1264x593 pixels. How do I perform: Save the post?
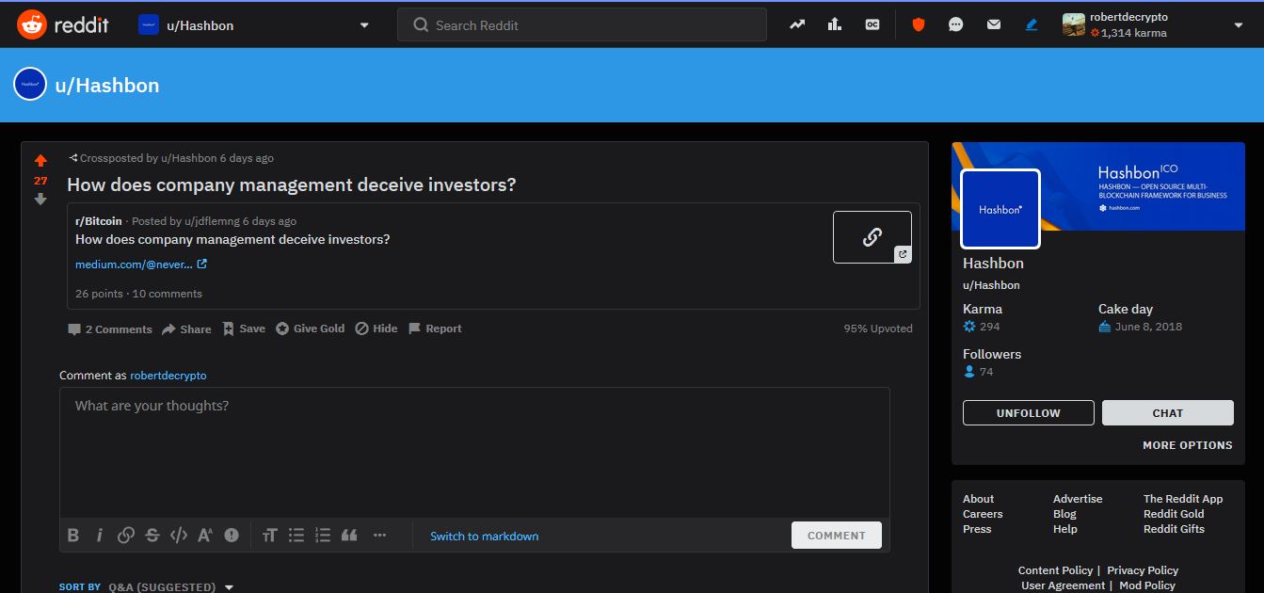pyautogui.click(x=244, y=329)
